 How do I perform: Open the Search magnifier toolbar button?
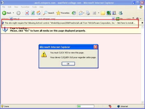point(49,13)
